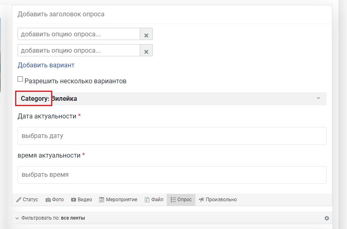Open the выбрать дату date field
This screenshot has height=229, width=347.
coord(172,136)
